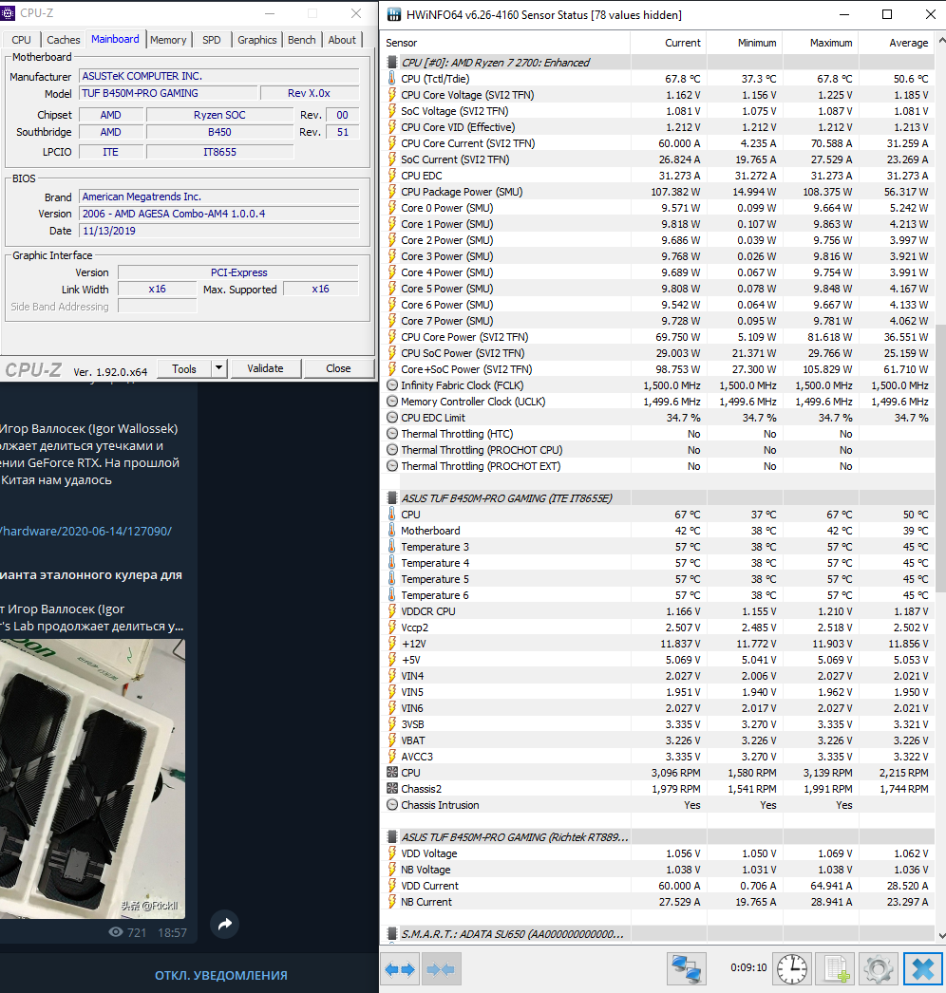Open the Graphics tab in CPU-Z
Screen dimensions: 946x993
257,40
